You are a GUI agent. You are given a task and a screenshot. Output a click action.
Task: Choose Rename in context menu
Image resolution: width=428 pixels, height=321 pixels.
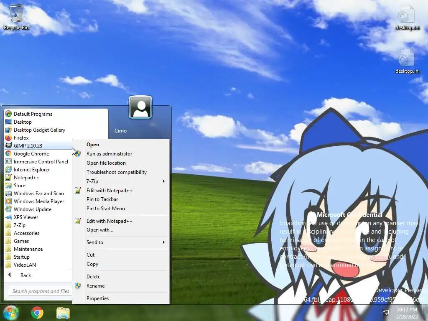121,286
